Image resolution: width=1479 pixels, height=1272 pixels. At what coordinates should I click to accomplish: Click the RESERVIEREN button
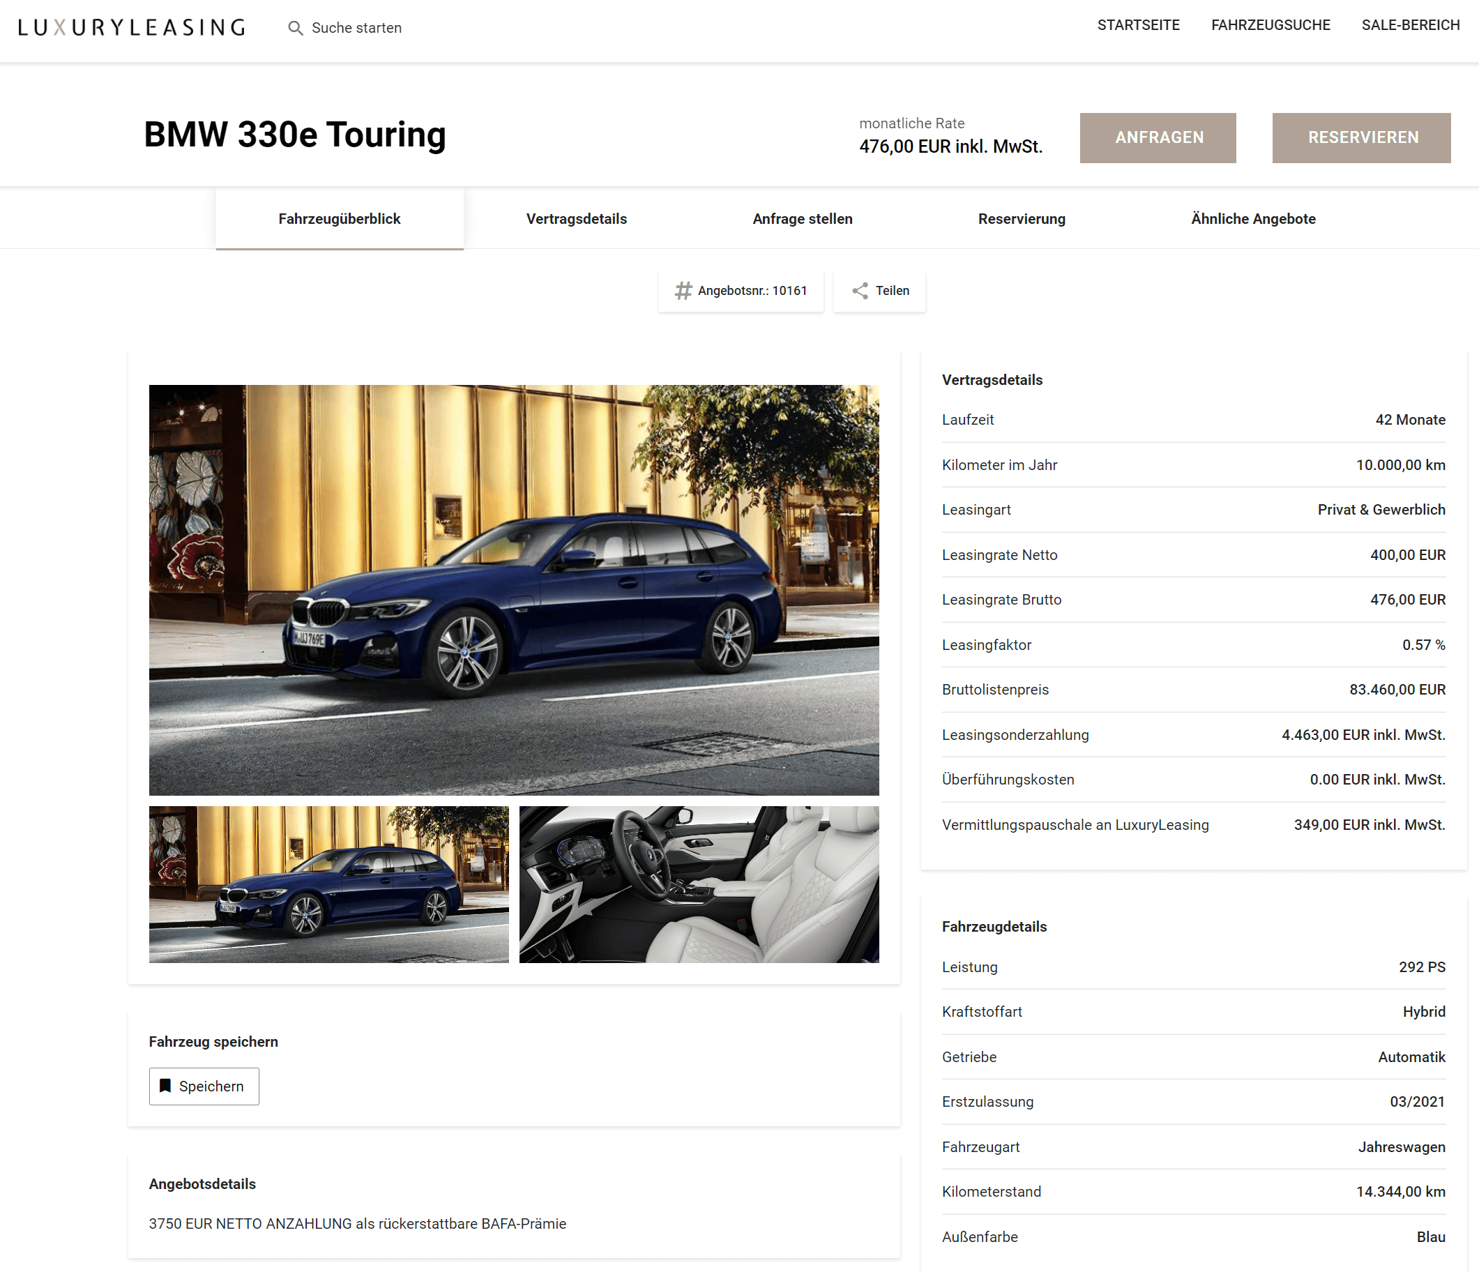pos(1360,138)
